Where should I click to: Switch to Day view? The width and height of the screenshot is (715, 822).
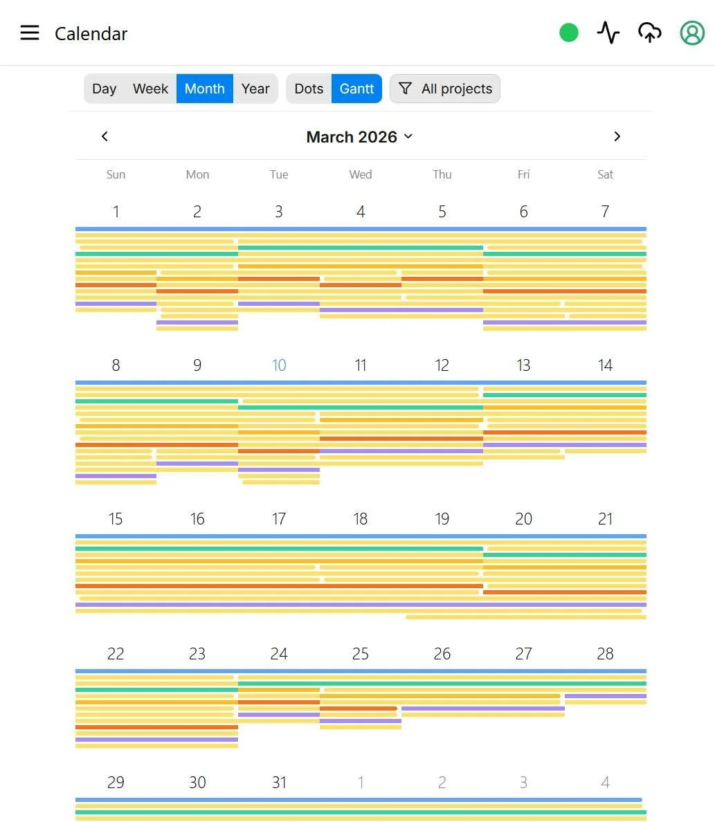coord(104,89)
